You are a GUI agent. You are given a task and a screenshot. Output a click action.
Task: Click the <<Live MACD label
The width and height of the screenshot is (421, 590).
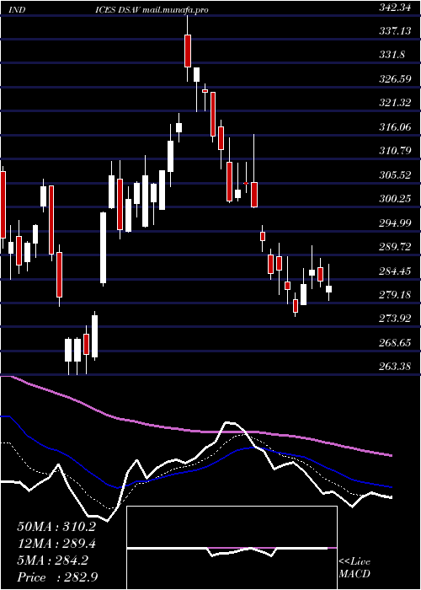354,568
